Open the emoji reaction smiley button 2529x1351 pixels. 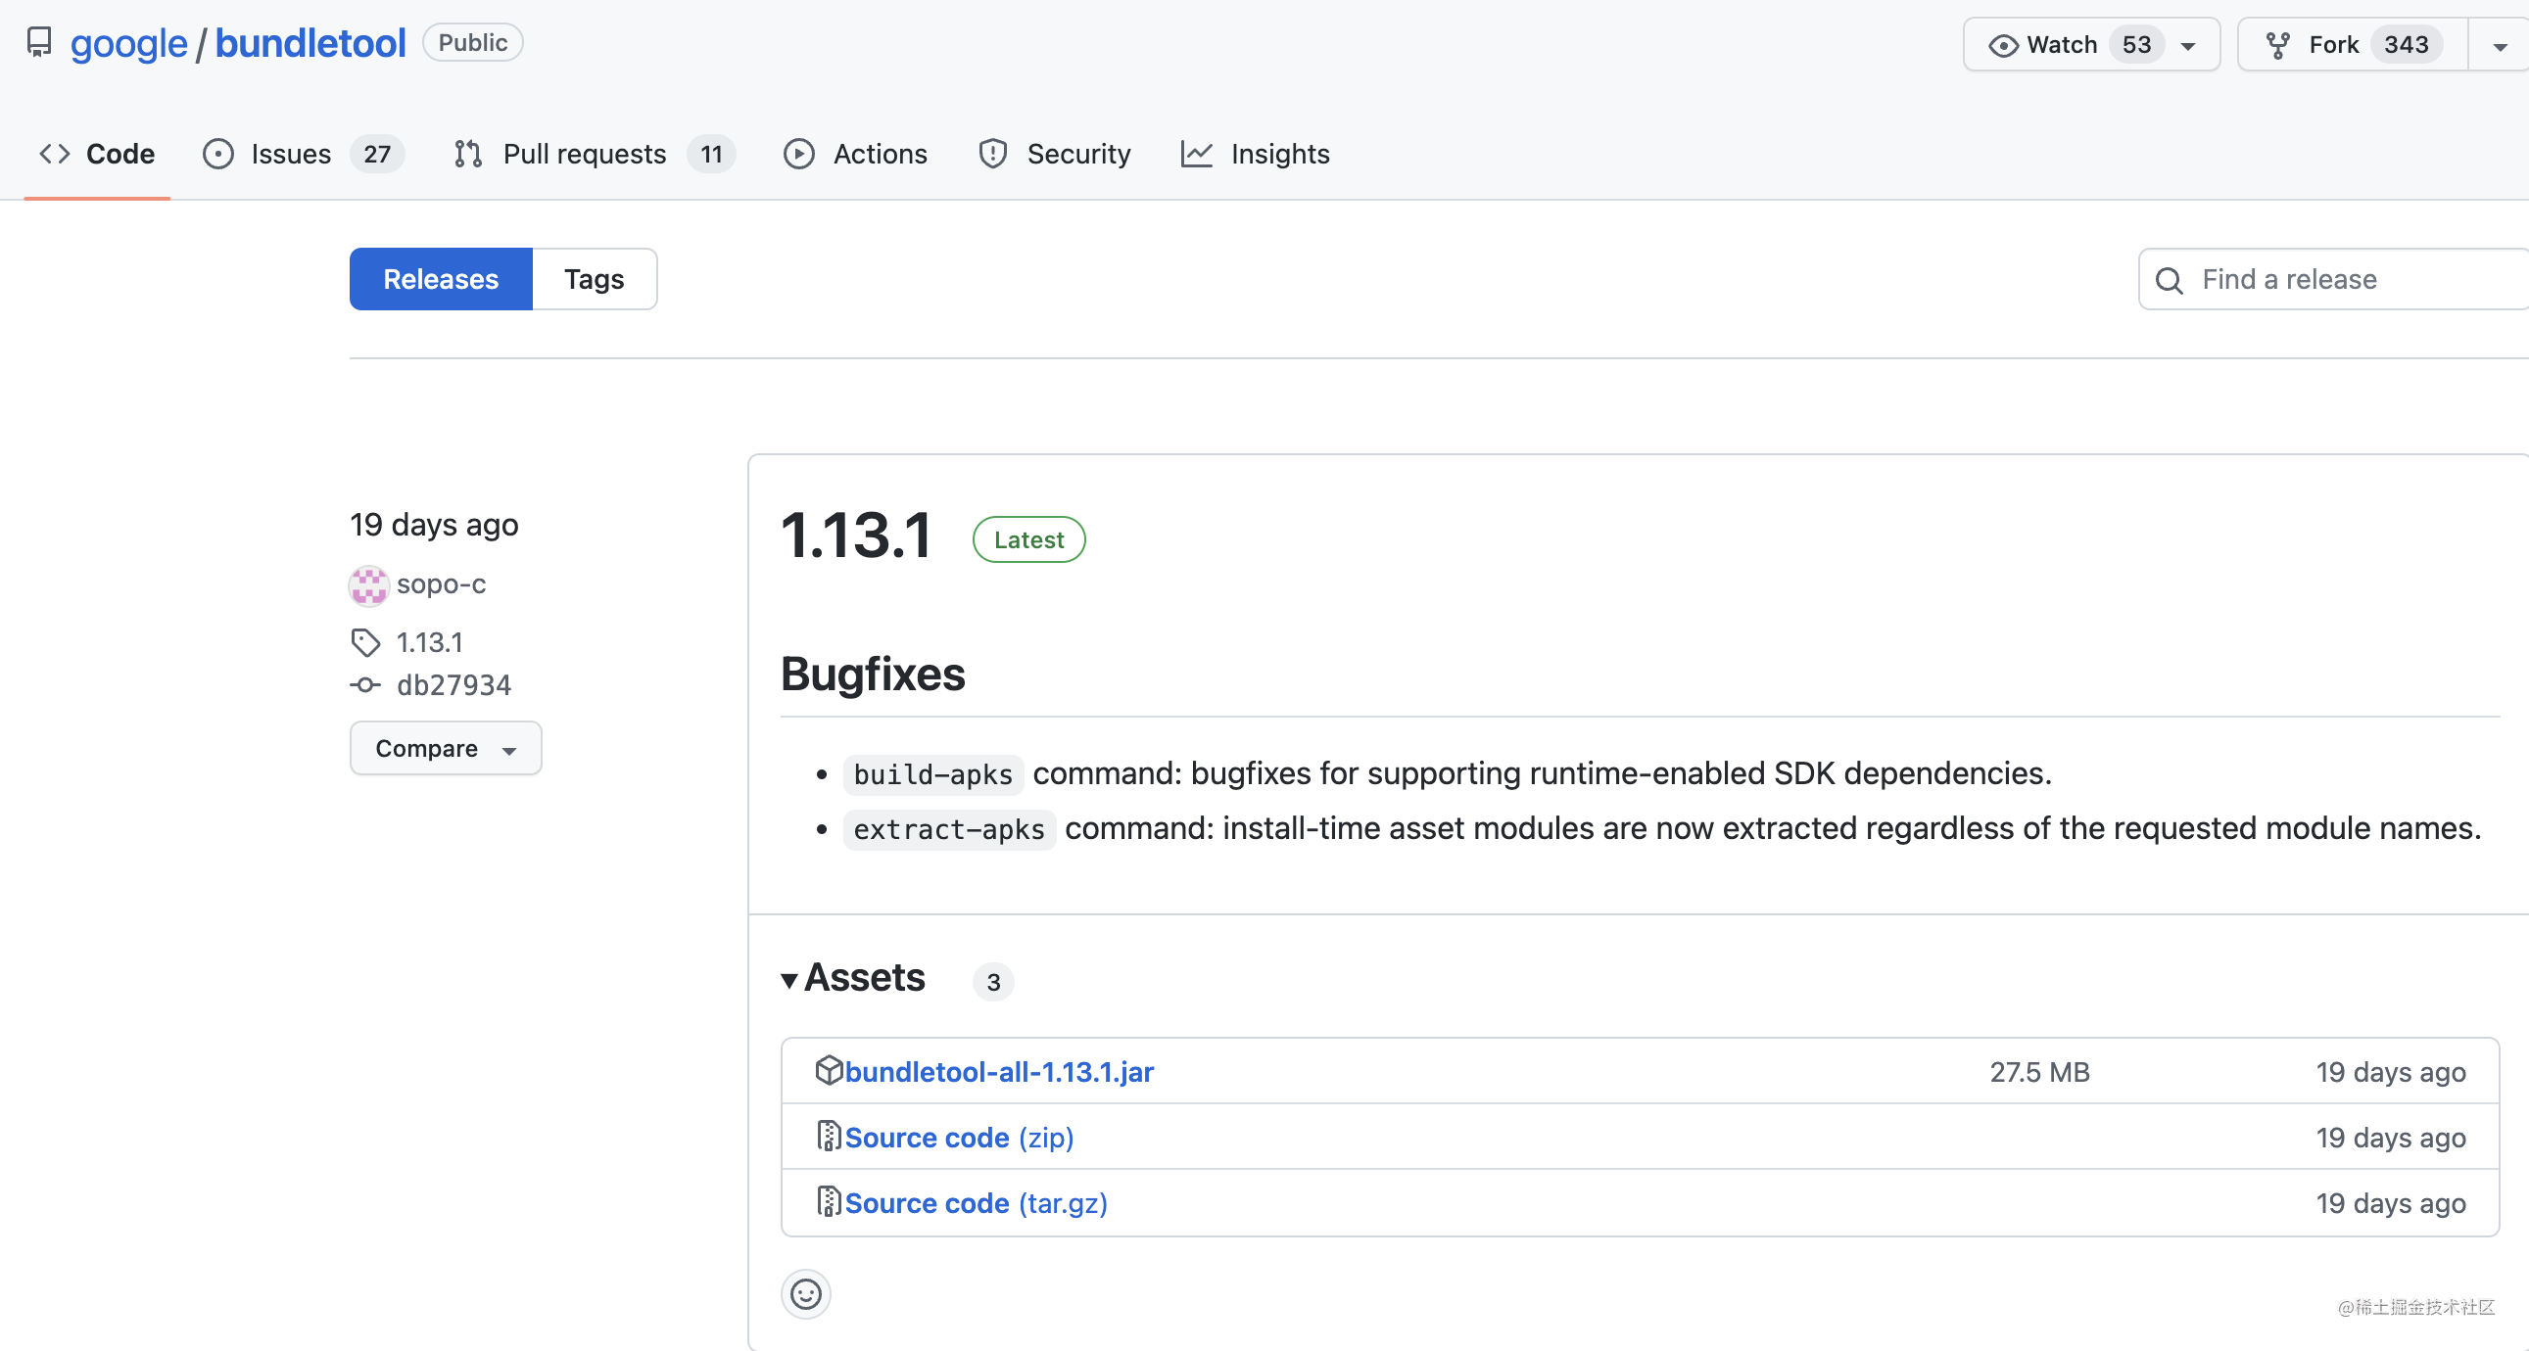click(x=805, y=1294)
